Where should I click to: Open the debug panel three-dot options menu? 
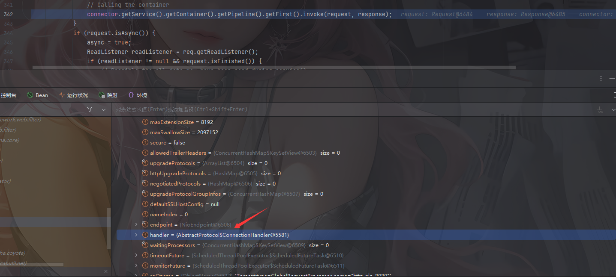click(601, 79)
